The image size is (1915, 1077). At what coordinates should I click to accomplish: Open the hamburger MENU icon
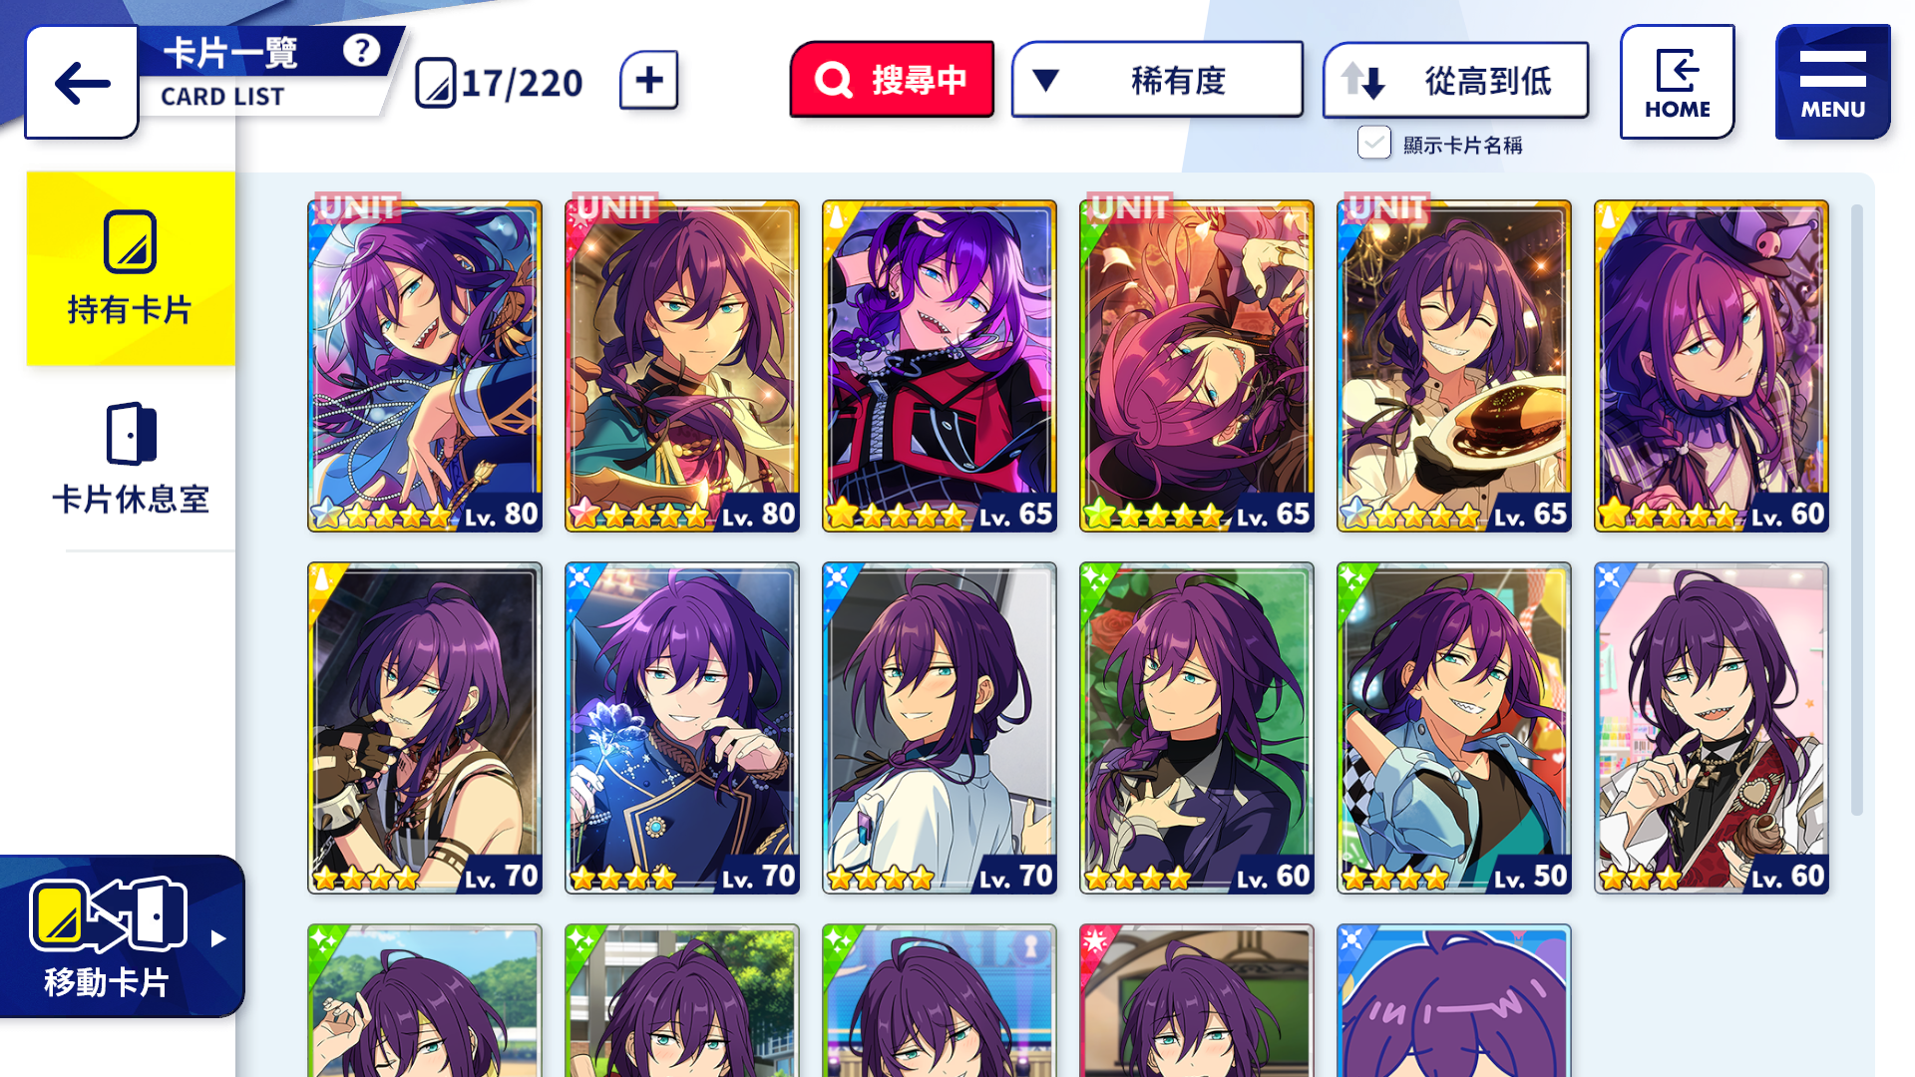click(x=1832, y=82)
